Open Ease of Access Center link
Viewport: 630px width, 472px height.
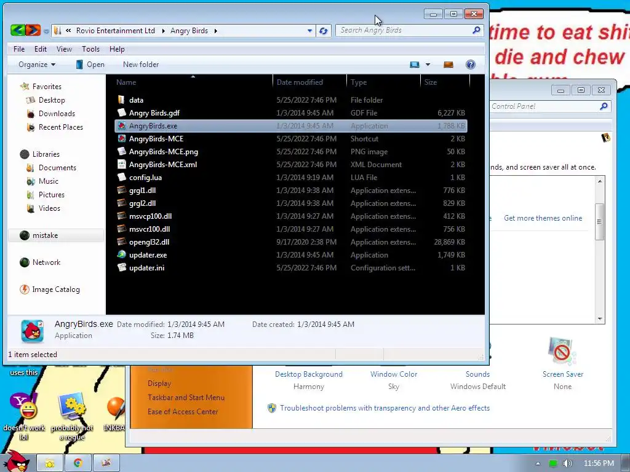click(x=182, y=412)
